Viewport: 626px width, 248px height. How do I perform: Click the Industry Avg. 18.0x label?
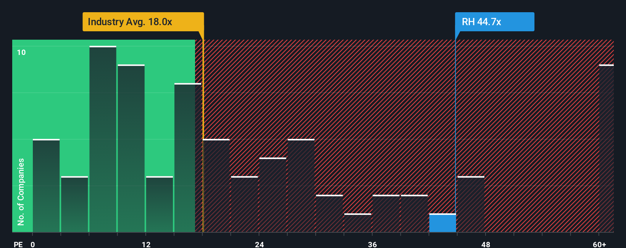pyautogui.click(x=143, y=22)
